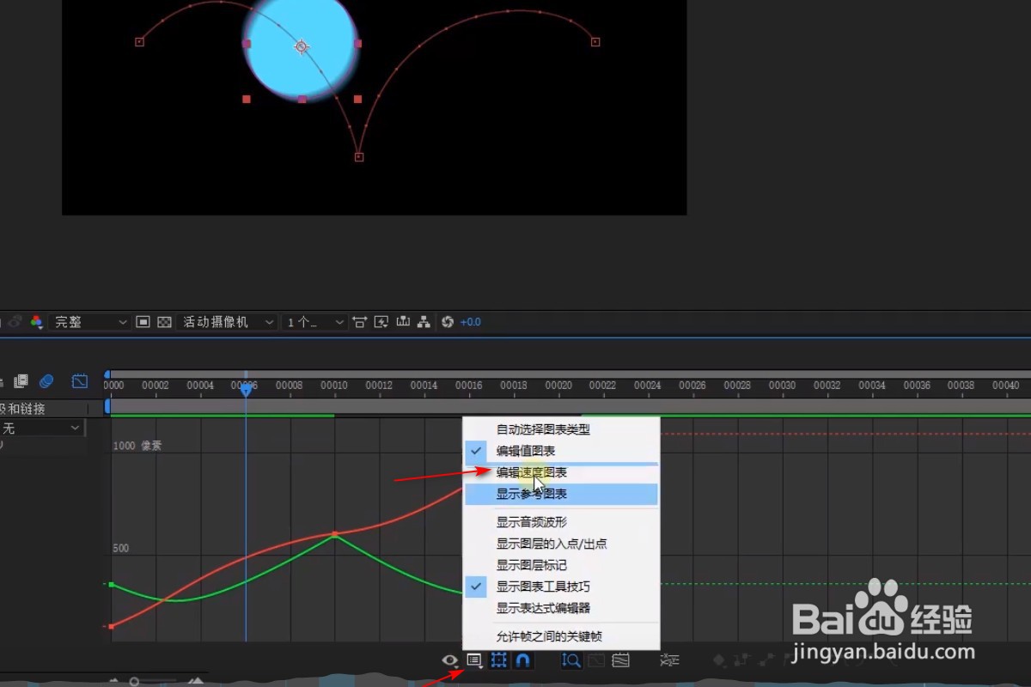Click the show channel and color management icon
Screen dimensions: 1031x687
point(36,322)
